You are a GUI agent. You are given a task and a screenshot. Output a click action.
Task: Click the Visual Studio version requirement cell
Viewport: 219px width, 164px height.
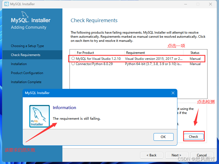tap(154, 59)
